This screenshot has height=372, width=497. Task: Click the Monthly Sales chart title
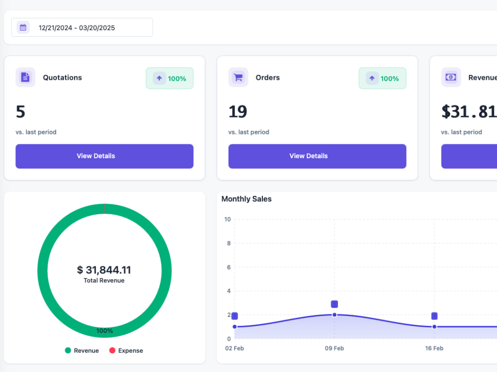pyautogui.click(x=247, y=199)
